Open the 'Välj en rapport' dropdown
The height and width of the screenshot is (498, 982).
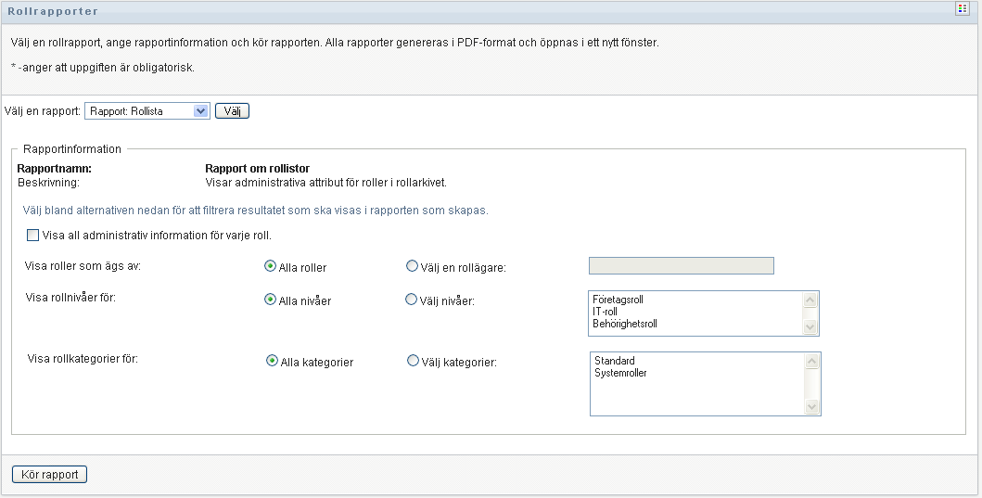[x=147, y=111]
